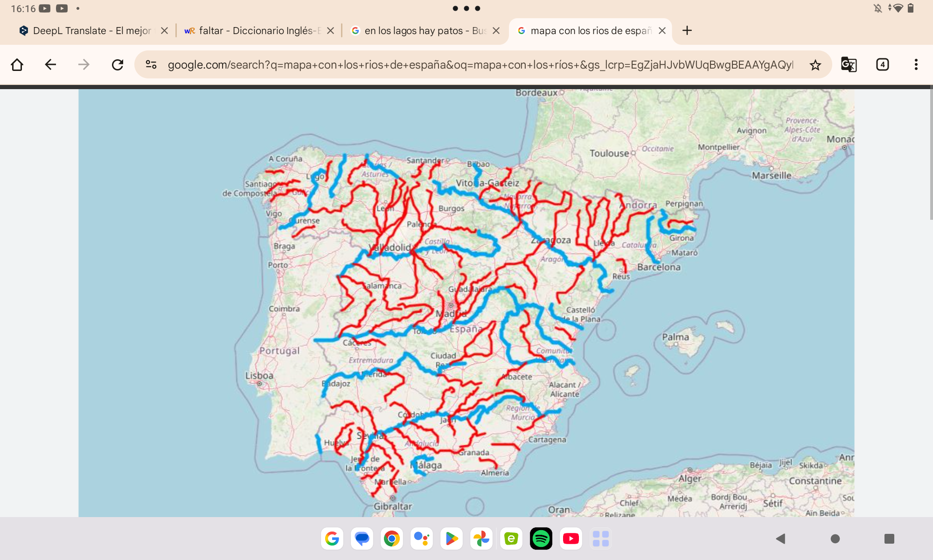Tap the rivers of Spain map image
This screenshot has width=933, height=560.
(x=466, y=303)
